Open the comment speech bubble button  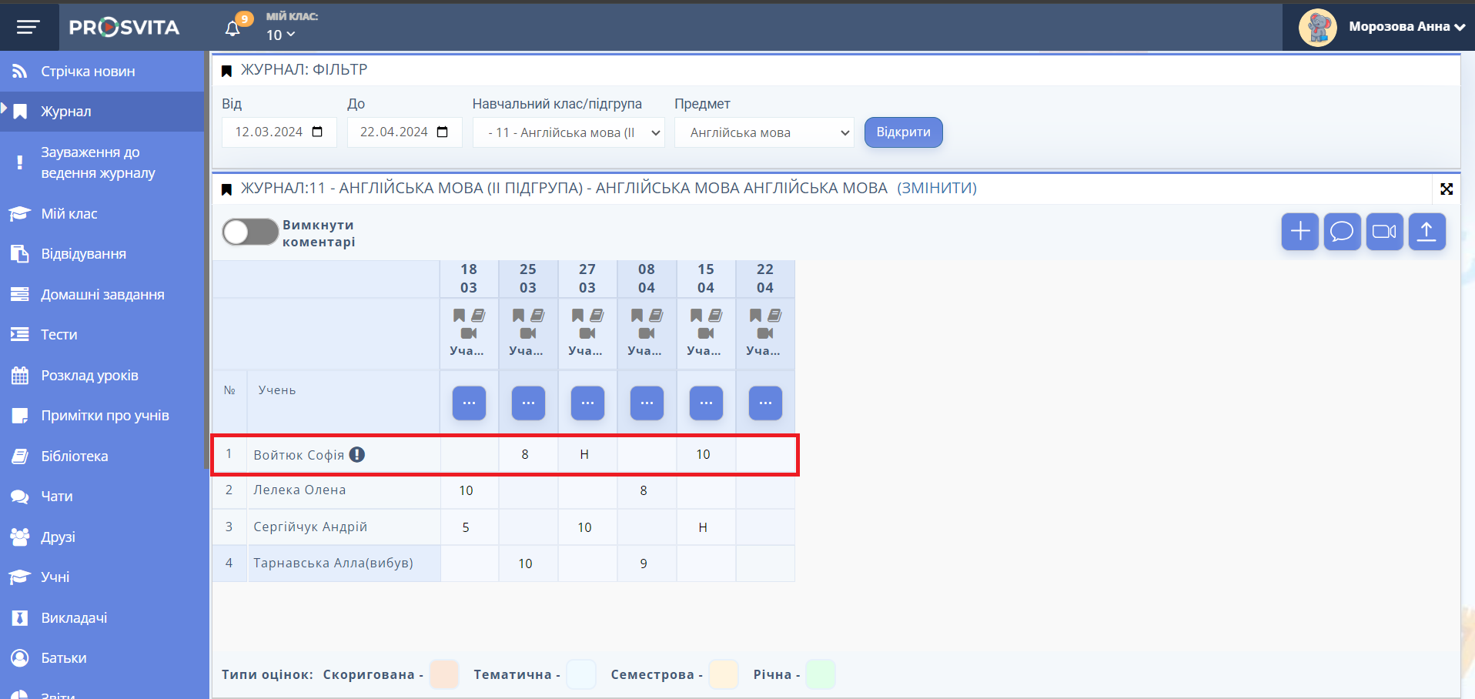[1342, 232]
